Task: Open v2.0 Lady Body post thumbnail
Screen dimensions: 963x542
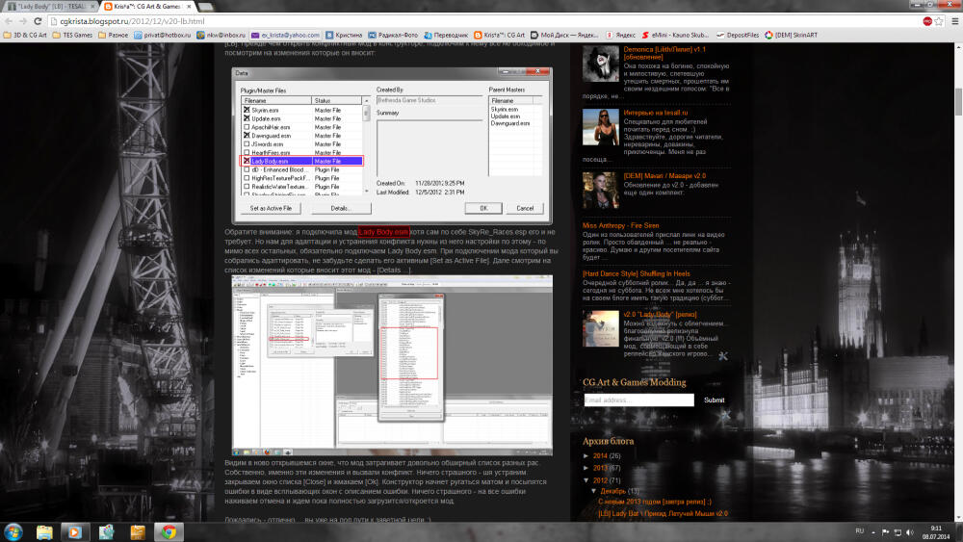Action: coord(601,329)
